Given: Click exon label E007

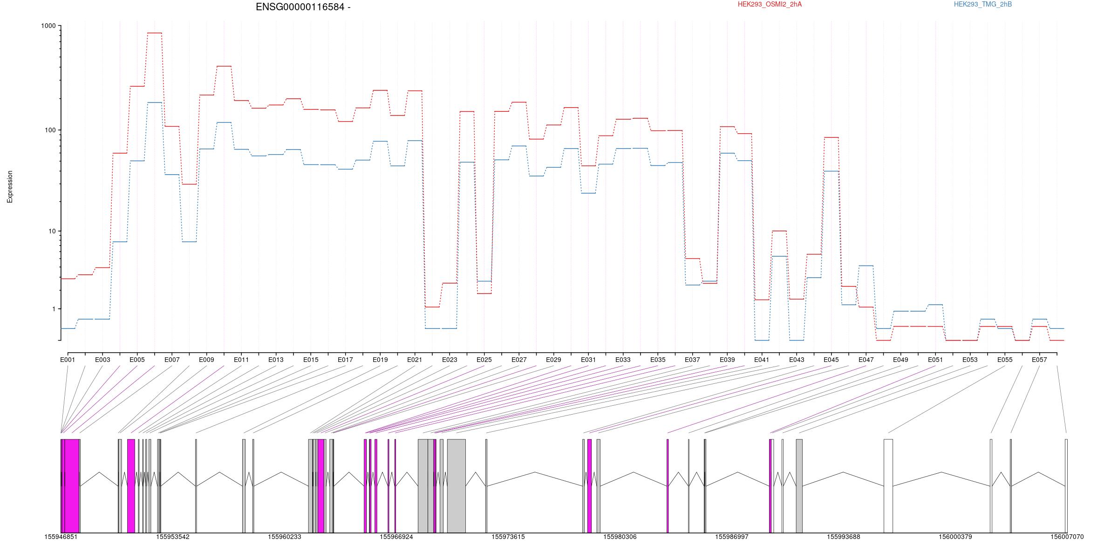Looking at the screenshot, I should pos(172,360).
